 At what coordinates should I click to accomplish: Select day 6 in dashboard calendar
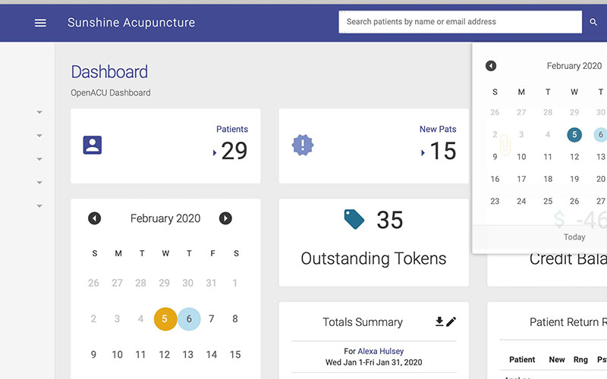[x=189, y=318]
